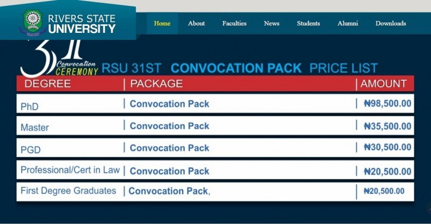Select the First Degree Graduates row label
The image size is (431, 224).
point(68,191)
